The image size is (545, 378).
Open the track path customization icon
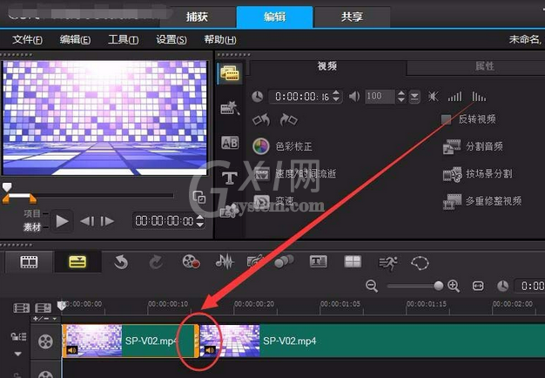pyautogui.click(x=420, y=263)
